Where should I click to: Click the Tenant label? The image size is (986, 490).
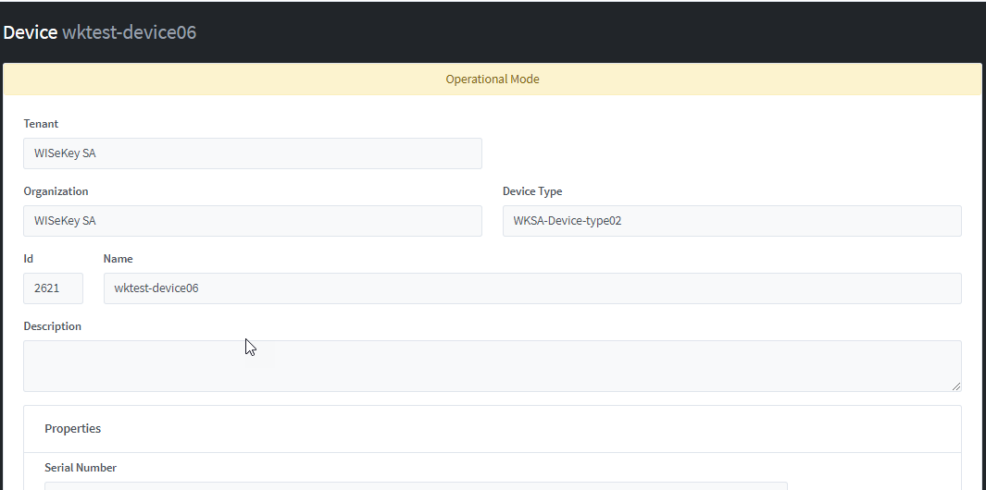coord(41,124)
